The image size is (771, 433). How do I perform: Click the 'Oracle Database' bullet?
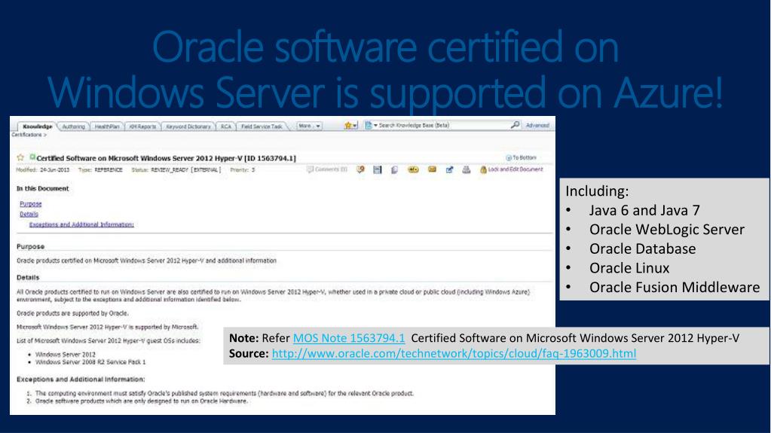click(x=642, y=249)
